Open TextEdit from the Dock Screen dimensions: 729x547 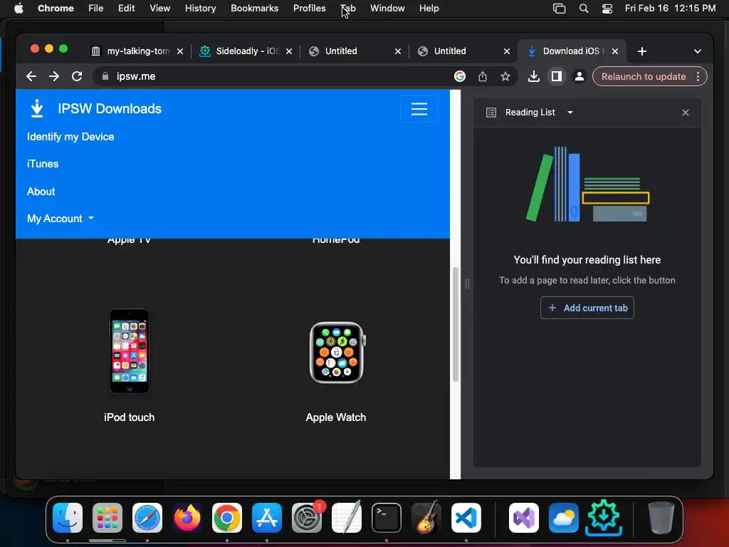click(x=347, y=518)
